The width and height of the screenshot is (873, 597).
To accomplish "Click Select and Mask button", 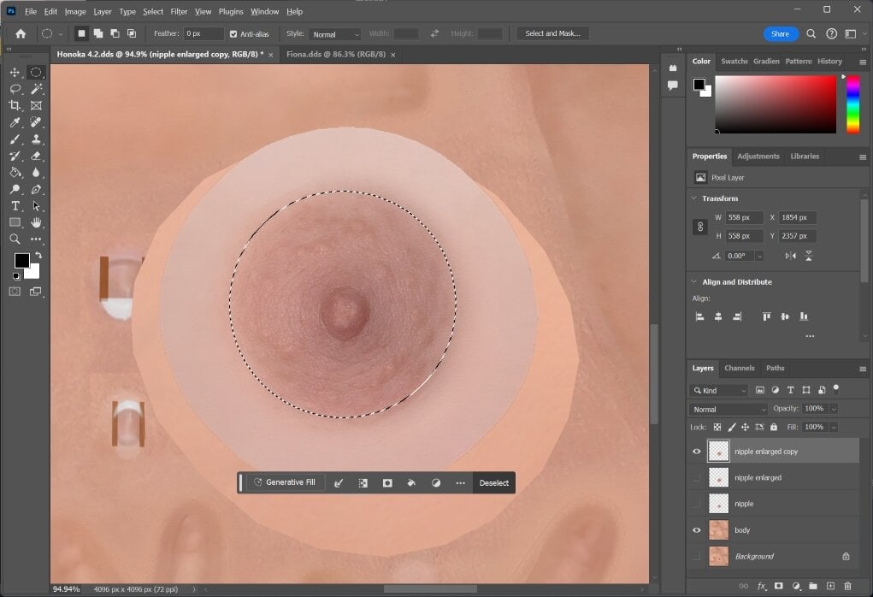I will pyautogui.click(x=553, y=33).
